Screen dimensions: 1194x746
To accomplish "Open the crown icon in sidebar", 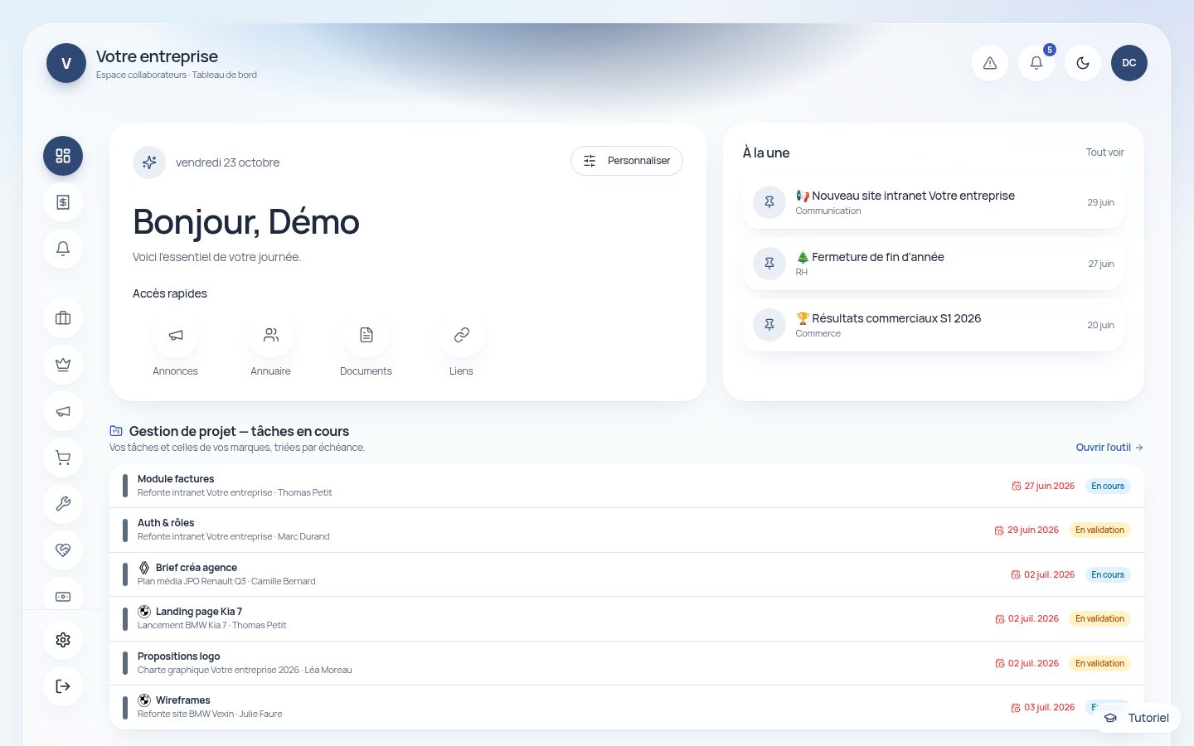I will [x=63, y=365].
